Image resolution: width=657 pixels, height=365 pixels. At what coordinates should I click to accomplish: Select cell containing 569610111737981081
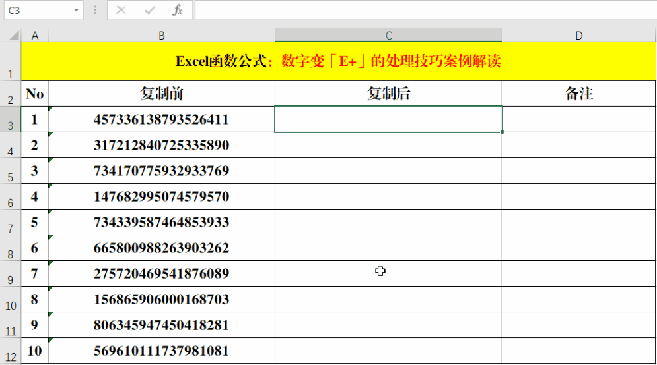point(162,351)
